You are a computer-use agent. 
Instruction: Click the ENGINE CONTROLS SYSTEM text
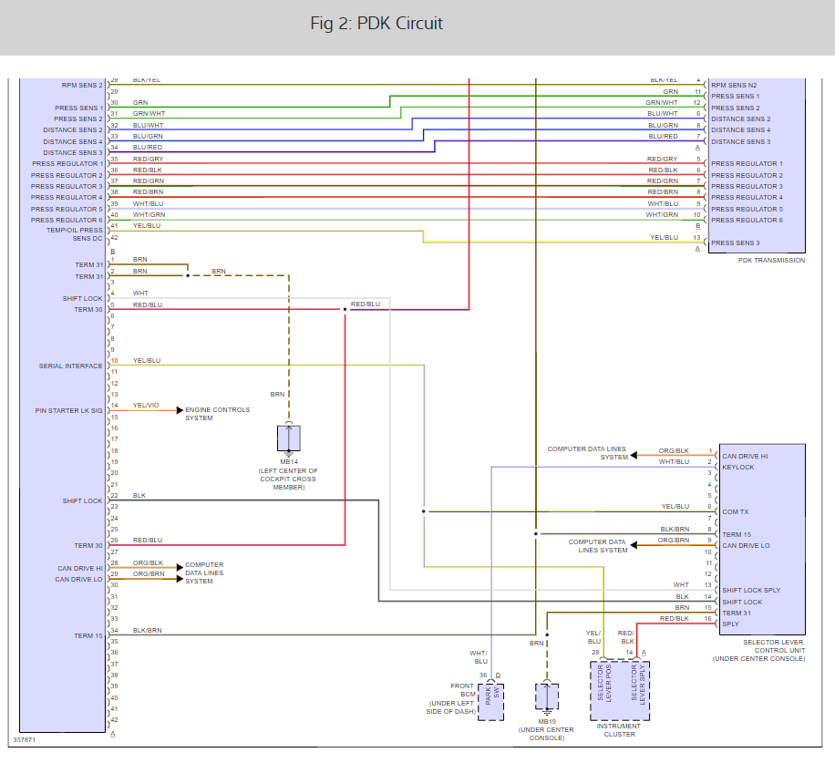pyautogui.click(x=217, y=414)
